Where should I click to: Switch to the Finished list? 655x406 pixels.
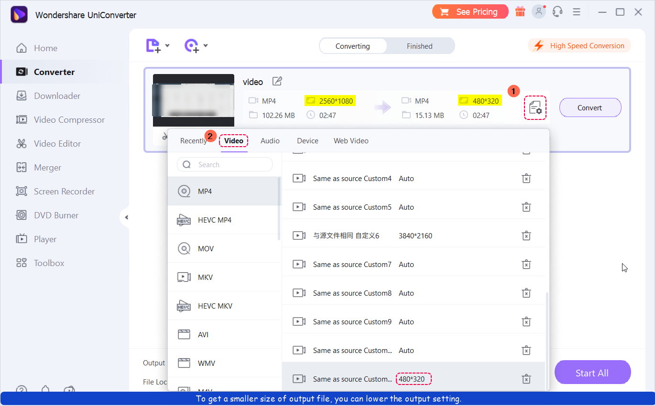click(419, 46)
